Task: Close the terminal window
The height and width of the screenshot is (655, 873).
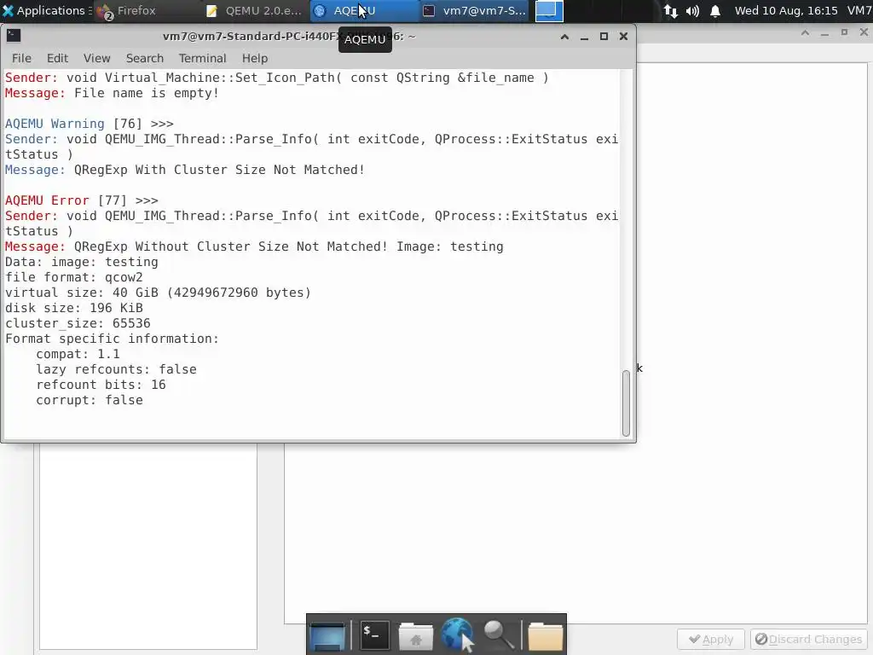Action: [623, 36]
